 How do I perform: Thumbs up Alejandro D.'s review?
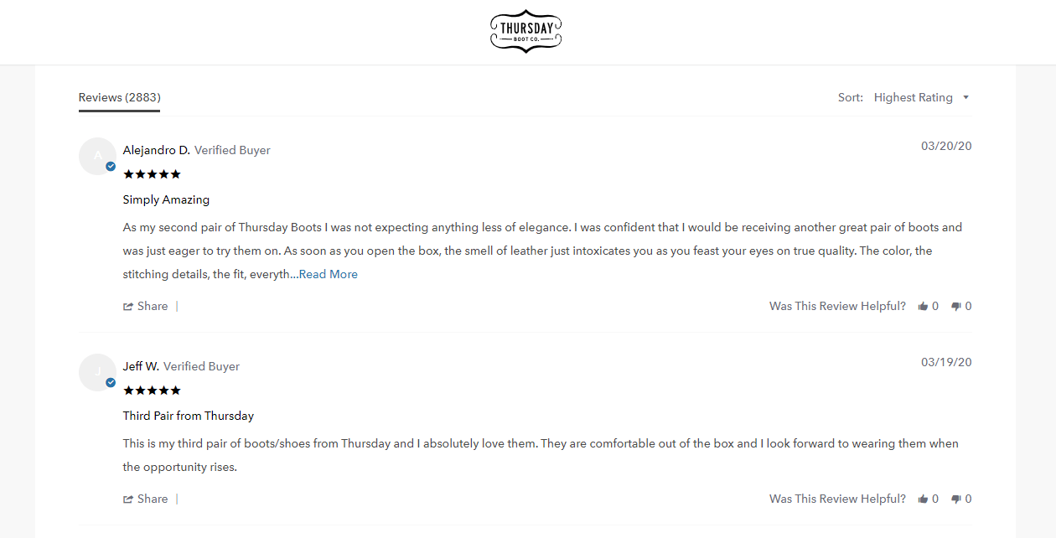pyautogui.click(x=923, y=307)
